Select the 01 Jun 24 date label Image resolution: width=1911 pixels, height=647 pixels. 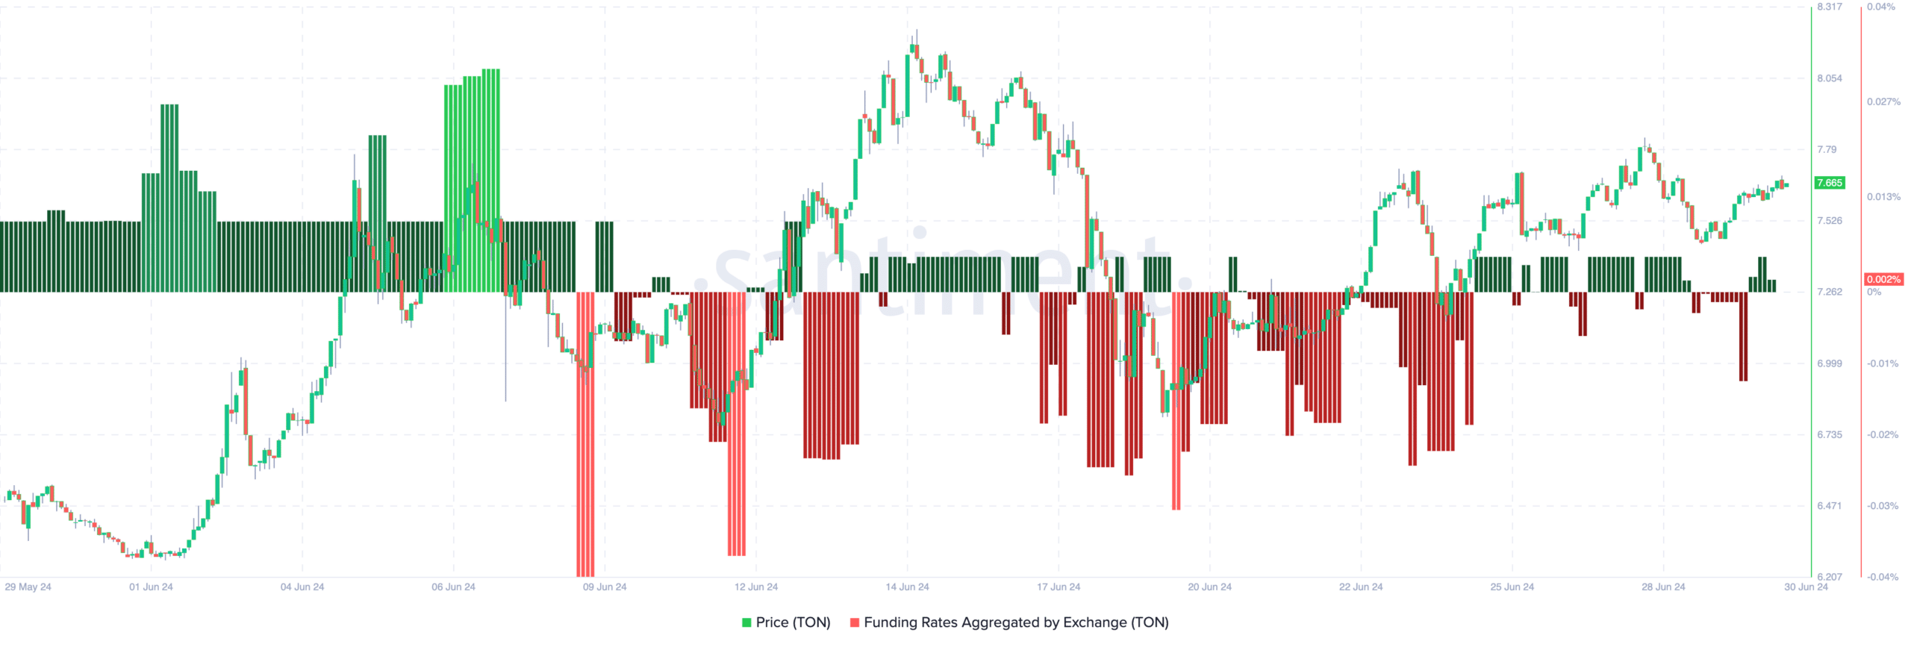151,587
